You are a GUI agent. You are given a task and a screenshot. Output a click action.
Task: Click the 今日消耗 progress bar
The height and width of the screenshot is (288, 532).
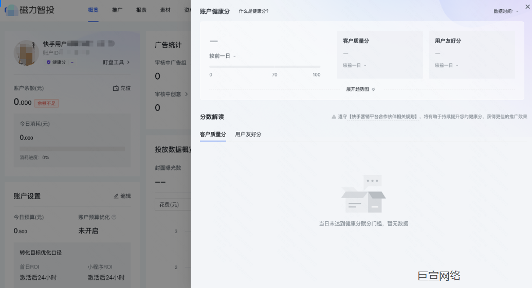click(x=72, y=149)
